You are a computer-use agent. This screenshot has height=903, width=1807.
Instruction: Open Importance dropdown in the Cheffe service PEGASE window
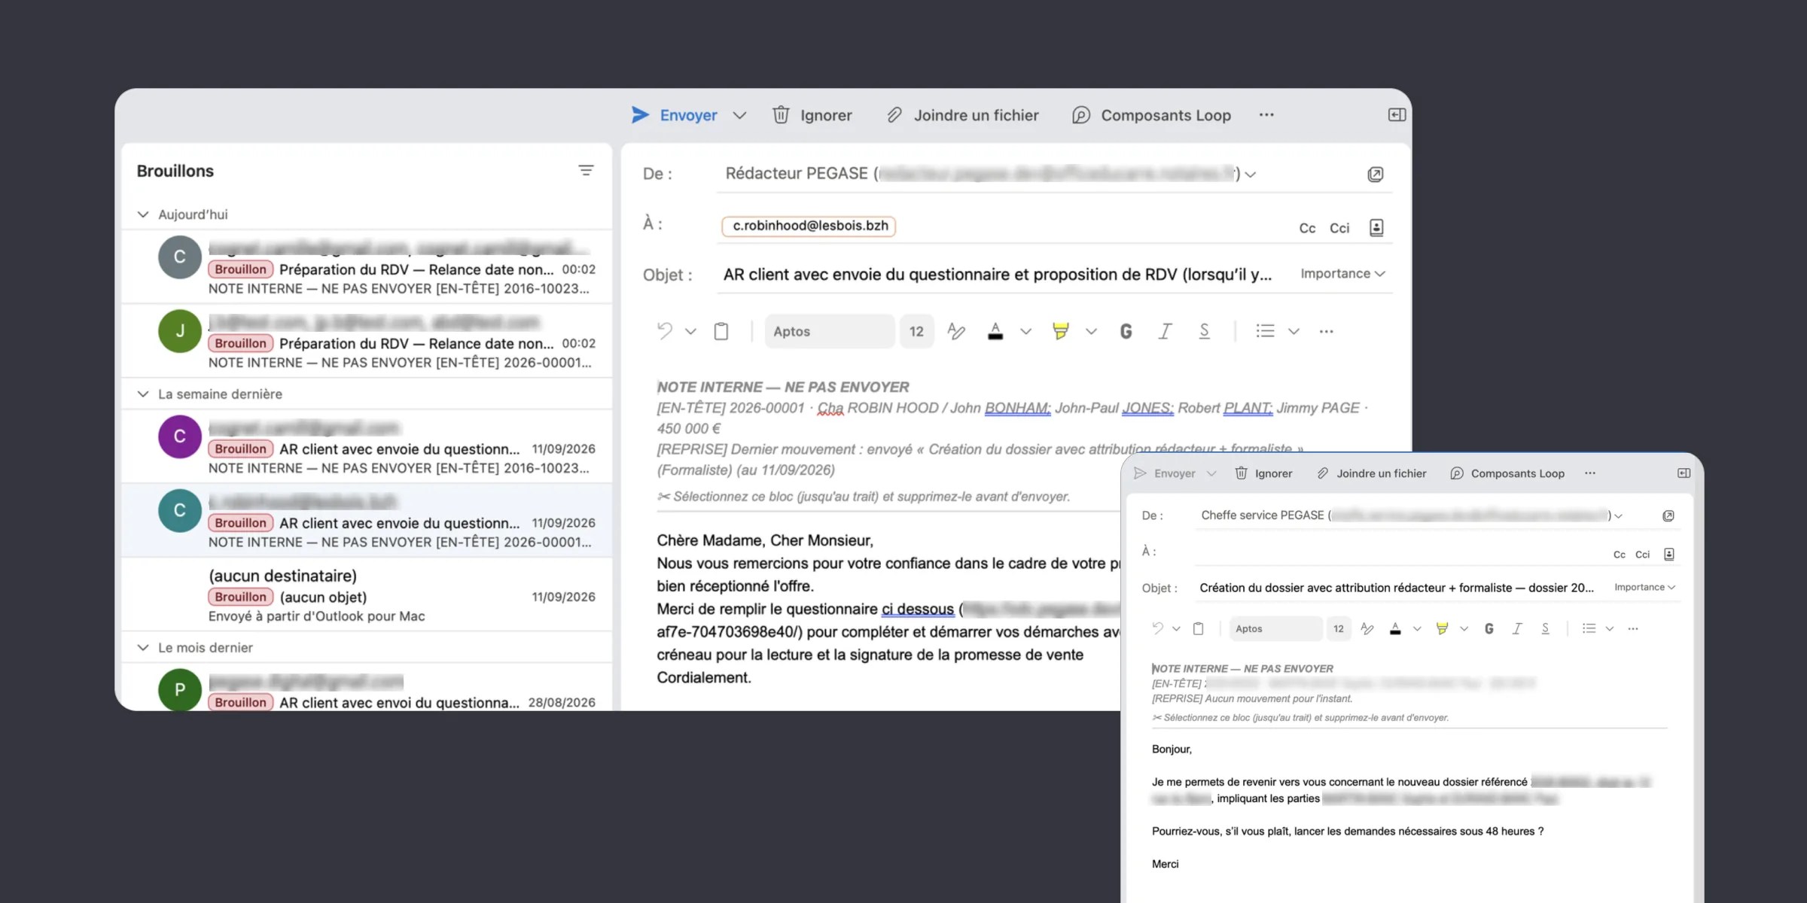tap(1644, 588)
